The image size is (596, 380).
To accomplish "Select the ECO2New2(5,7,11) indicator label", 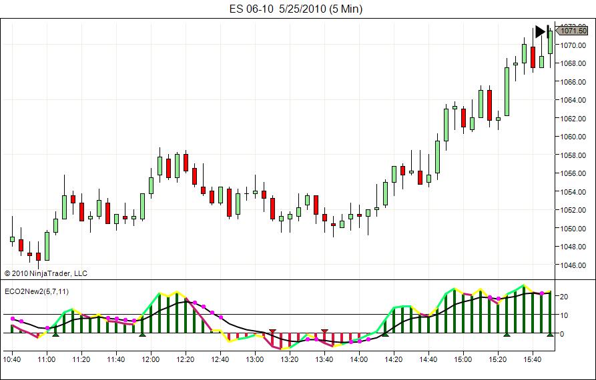I will coord(37,291).
